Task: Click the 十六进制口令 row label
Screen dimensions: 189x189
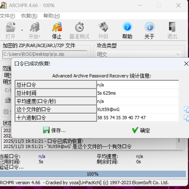Action: coord(56,118)
